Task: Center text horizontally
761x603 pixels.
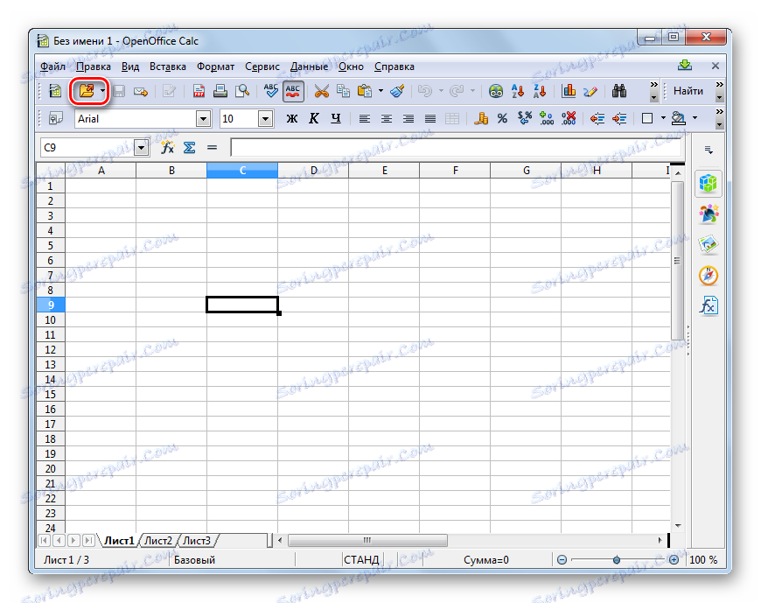Action: (387, 118)
